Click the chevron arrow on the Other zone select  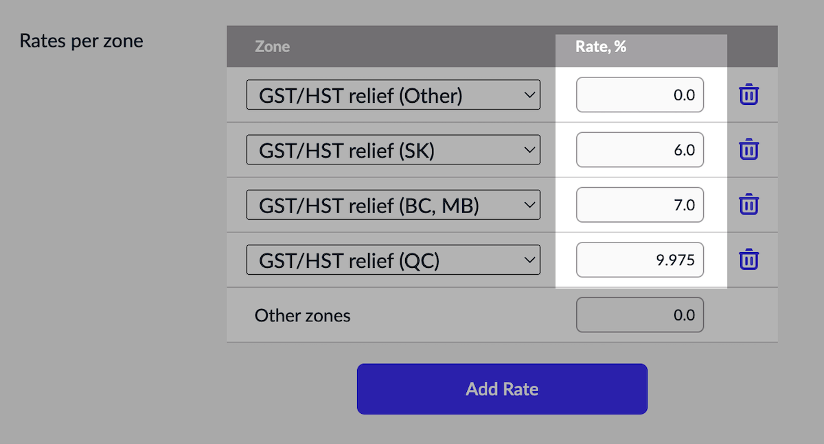click(529, 95)
